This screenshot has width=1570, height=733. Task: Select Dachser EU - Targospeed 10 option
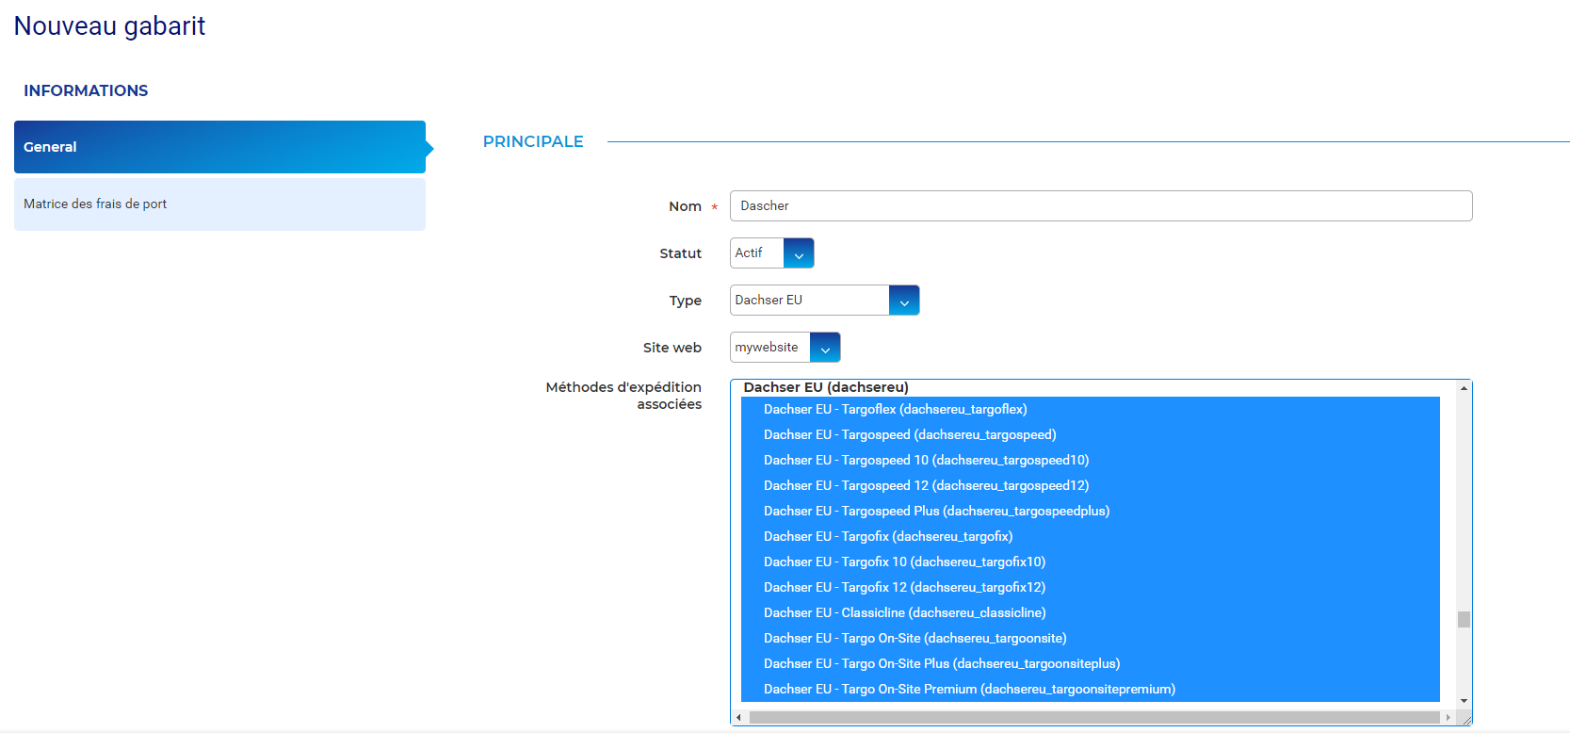(x=1091, y=460)
